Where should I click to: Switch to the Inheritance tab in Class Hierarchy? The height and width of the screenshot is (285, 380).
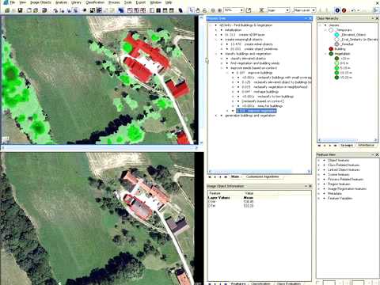(x=366, y=146)
